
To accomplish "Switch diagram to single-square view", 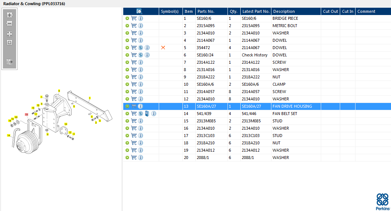I will coord(10,43).
